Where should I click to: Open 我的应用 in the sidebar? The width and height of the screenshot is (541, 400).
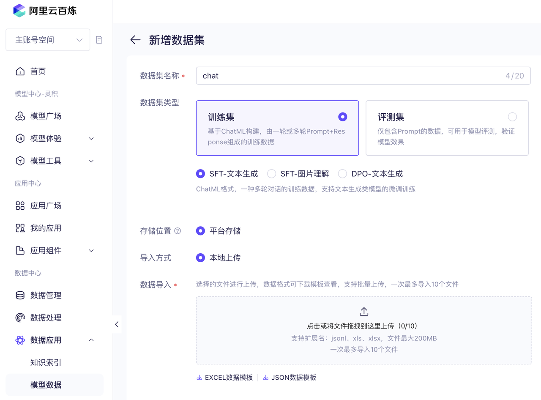click(46, 228)
